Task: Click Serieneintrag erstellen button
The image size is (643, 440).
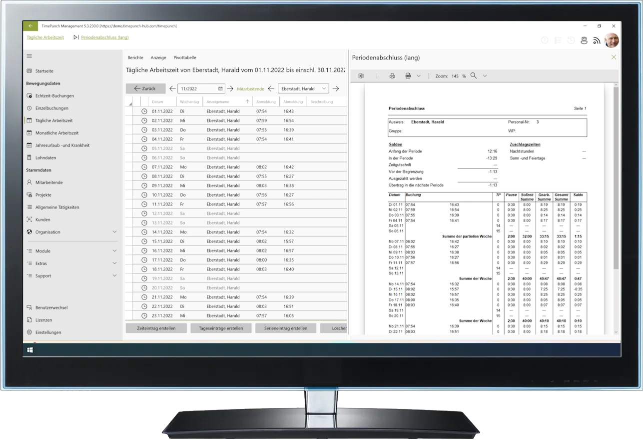Action: (x=286, y=328)
